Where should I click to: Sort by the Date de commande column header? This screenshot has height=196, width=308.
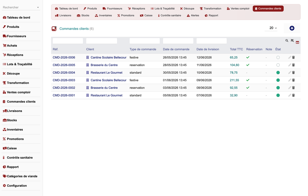pos(176,49)
